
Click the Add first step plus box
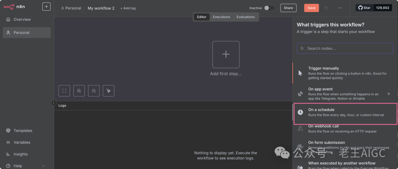(x=226, y=54)
